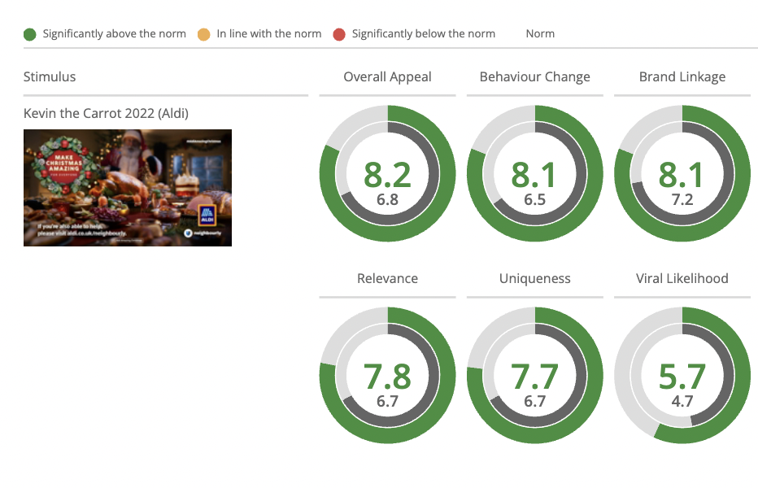Click the orange 'In line with the norm' dot

204,34
